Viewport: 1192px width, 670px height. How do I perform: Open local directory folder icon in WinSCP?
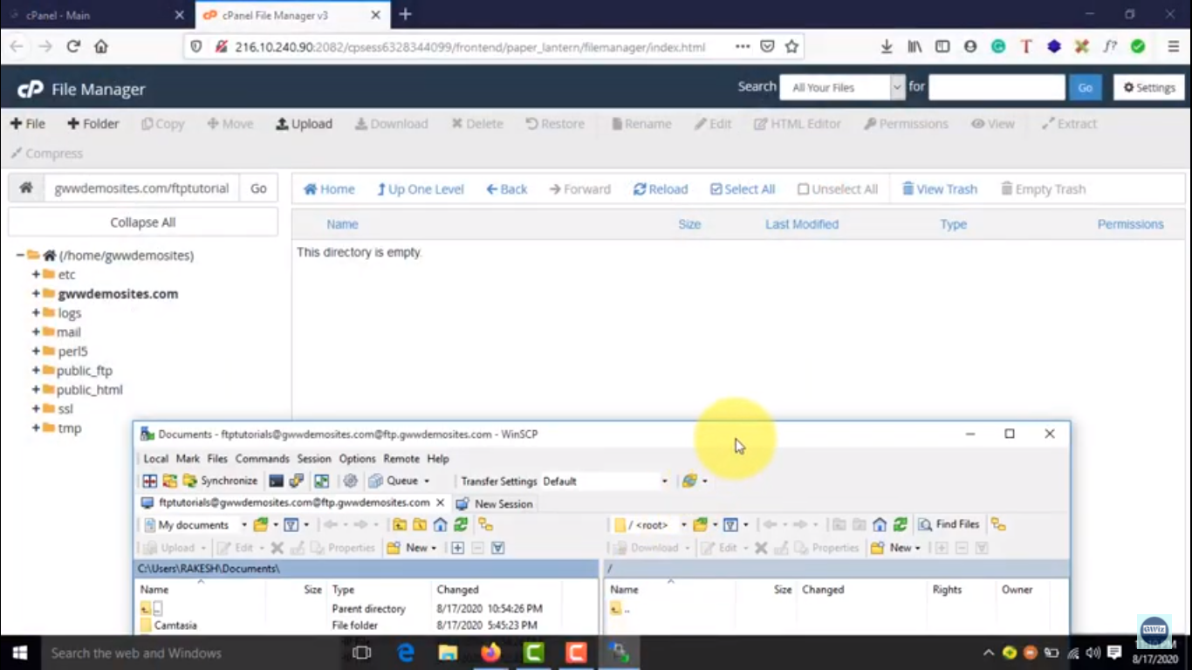[x=260, y=525]
